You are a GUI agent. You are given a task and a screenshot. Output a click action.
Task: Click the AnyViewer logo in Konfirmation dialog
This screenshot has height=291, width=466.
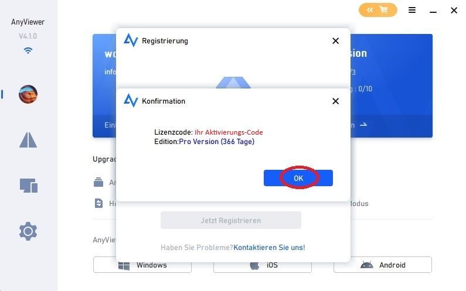coord(131,100)
